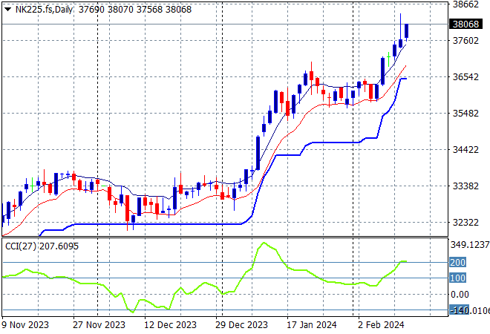Click the 9 Nov 2023 date label
Screen dimensions: 490x334
point(25,325)
